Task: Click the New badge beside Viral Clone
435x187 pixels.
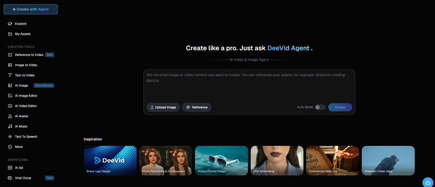Action: [x=50, y=178]
